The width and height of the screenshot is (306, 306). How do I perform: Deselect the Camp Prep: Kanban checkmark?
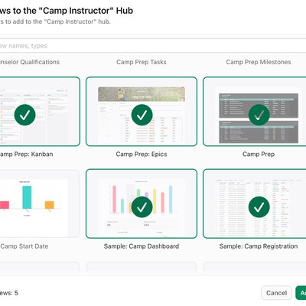click(x=24, y=115)
